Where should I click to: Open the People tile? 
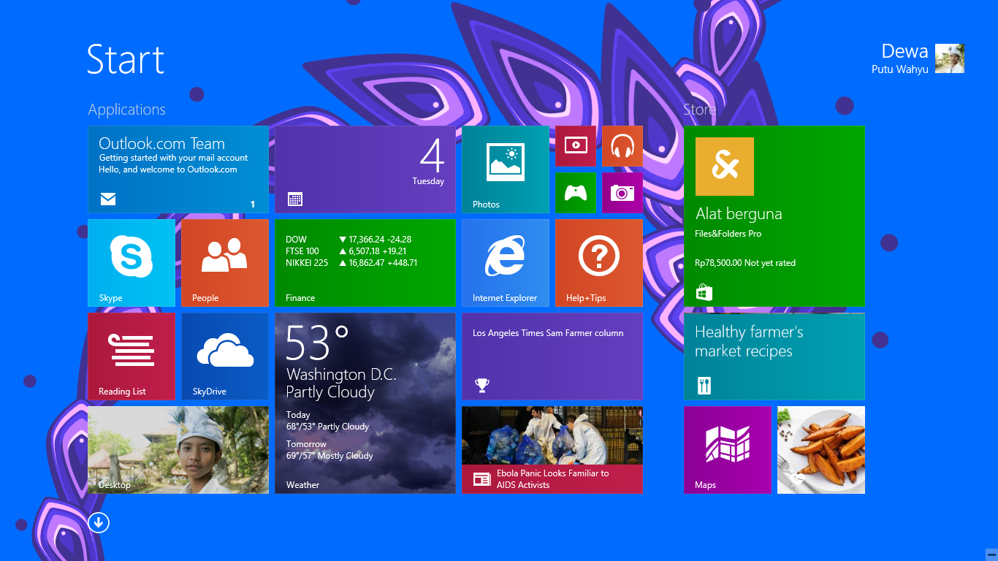(x=225, y=263)
